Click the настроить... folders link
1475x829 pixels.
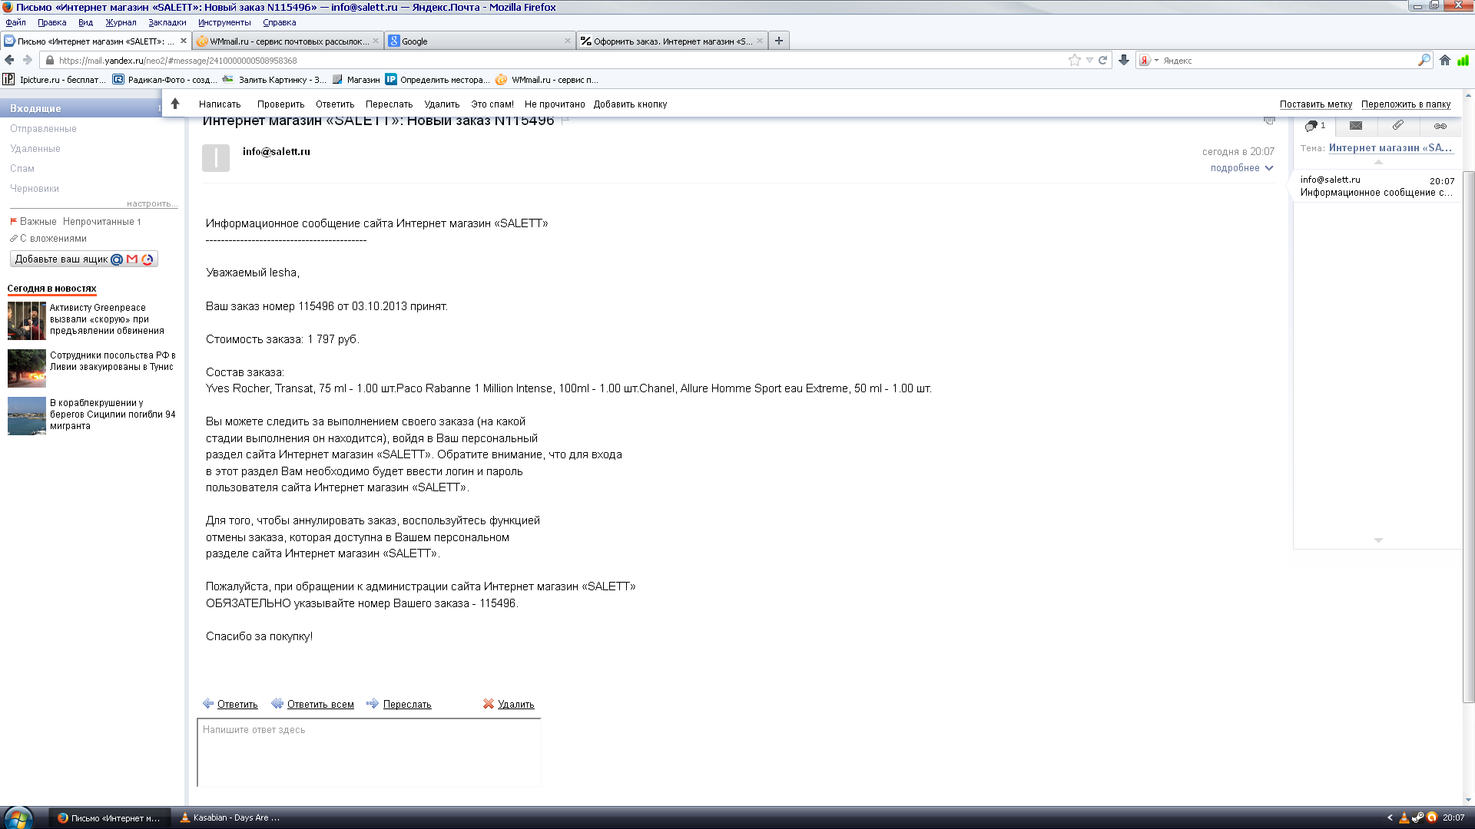pos(152,203)
